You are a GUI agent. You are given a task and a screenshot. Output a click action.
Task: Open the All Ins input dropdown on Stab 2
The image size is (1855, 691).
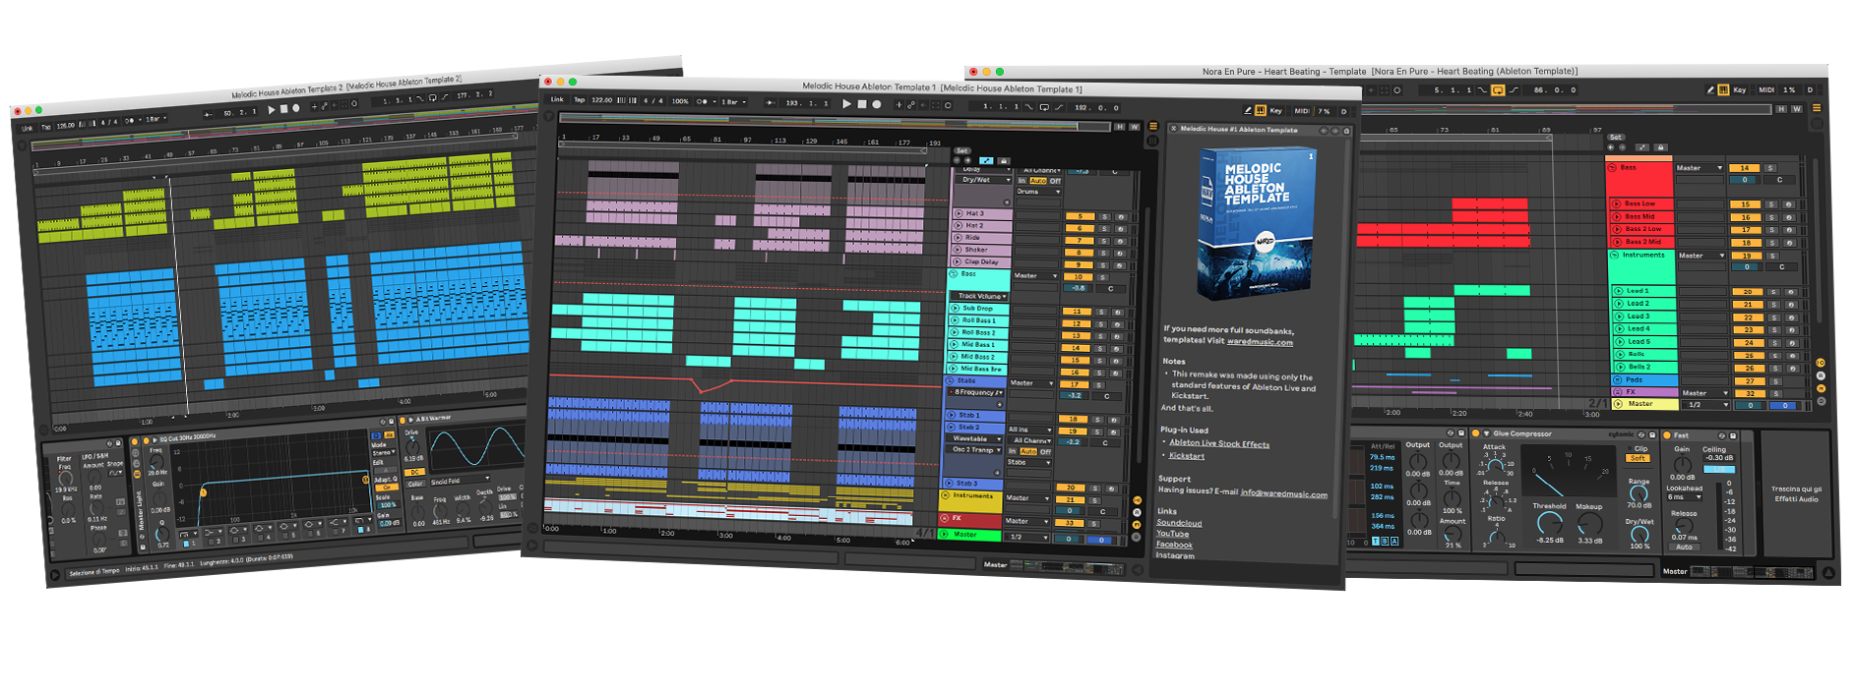point(1029,430)
